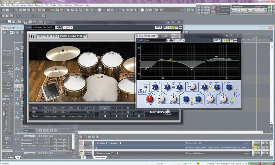This screenshot has height=165, width=275.
Task: Save the Session Drummer preset with the disk icon
Action: (x=61, y=27)
